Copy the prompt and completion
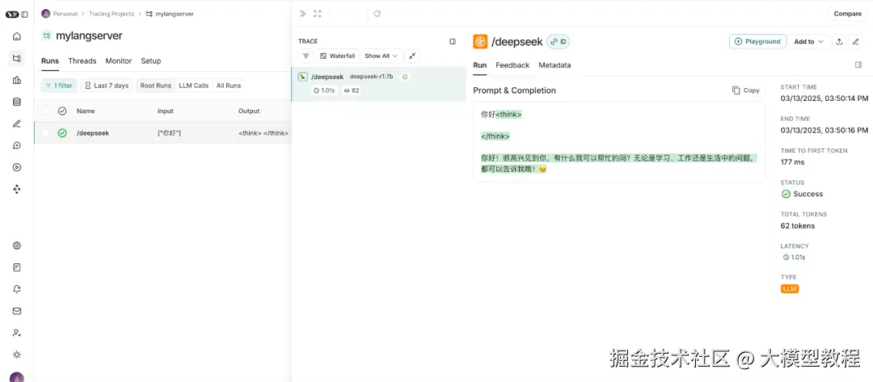873x382 pixels. (x=746, y=90)
